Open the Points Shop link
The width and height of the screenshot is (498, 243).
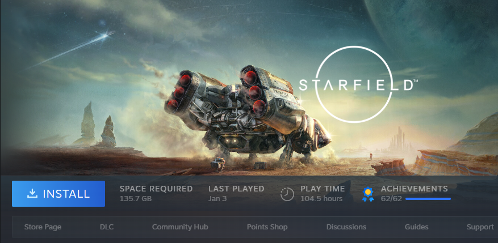(267, 227)
